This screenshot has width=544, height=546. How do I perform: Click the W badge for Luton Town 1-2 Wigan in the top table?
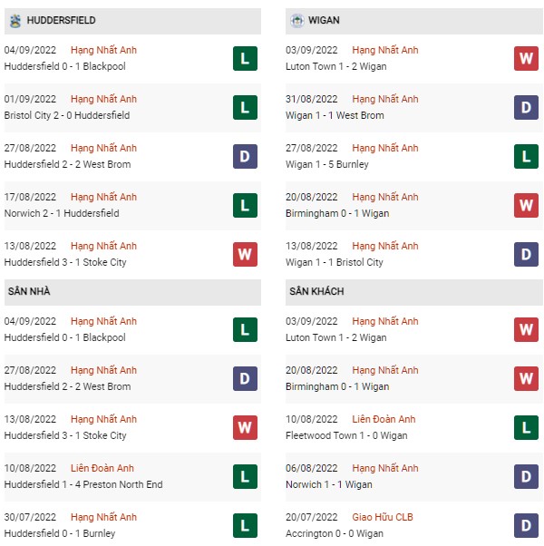526,58
